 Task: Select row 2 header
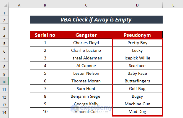tap(4, 20)
